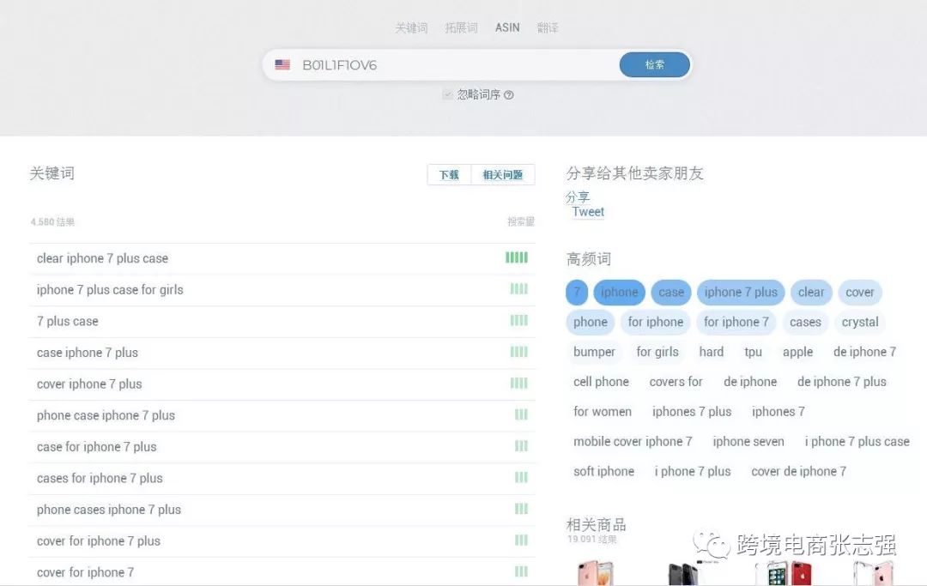Screen dimensions: 927x586
Task: Click the 'iphone 7 plus' tag
Action: [x=741, y=293]
